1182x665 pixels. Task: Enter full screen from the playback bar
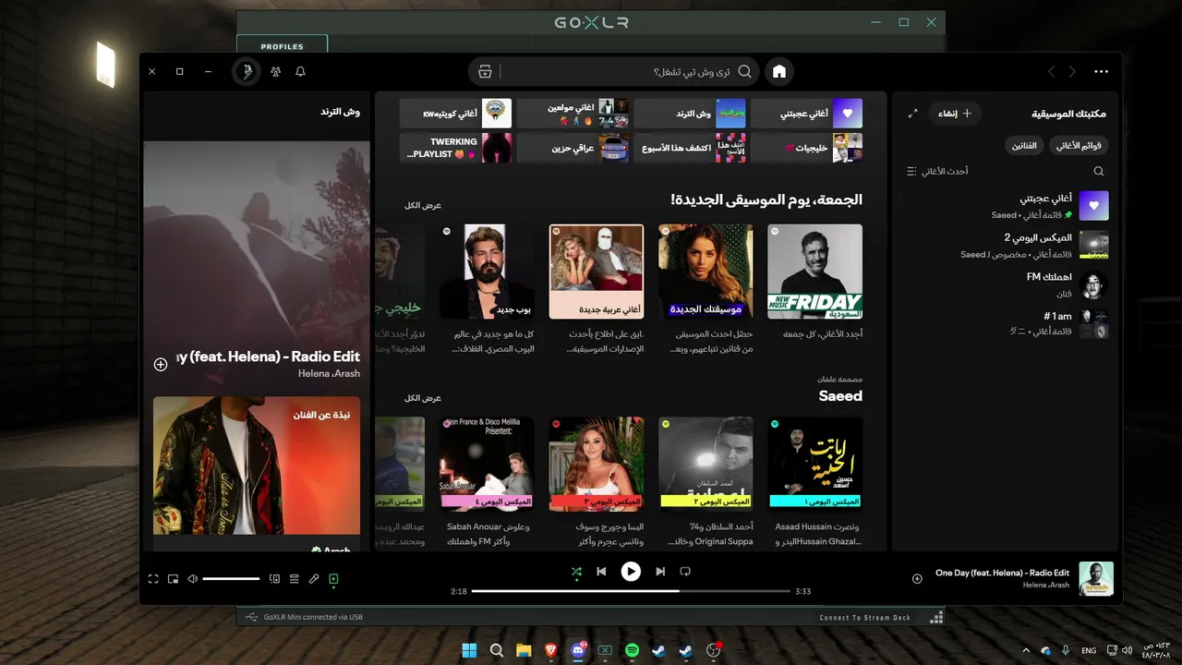point(153,579)
